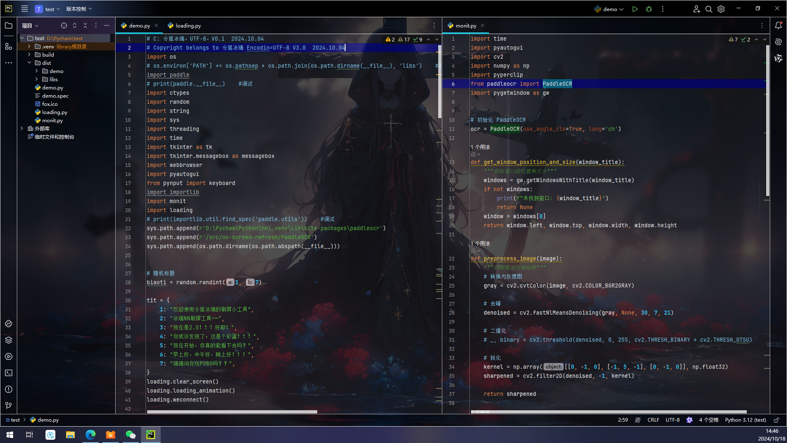Open IDE settings gear

click(x=721, y=9)
